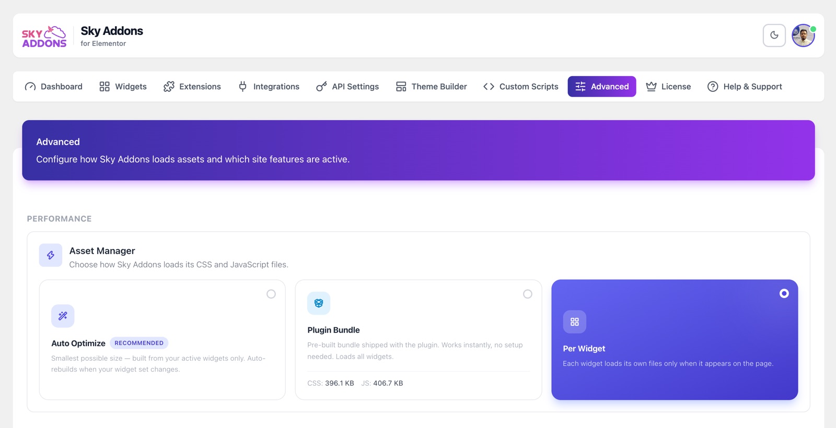Image resolution: width=836 pixels, height=428 pixels.
Task: Click the Auto Optimize card title
Action: click(78, 343)
